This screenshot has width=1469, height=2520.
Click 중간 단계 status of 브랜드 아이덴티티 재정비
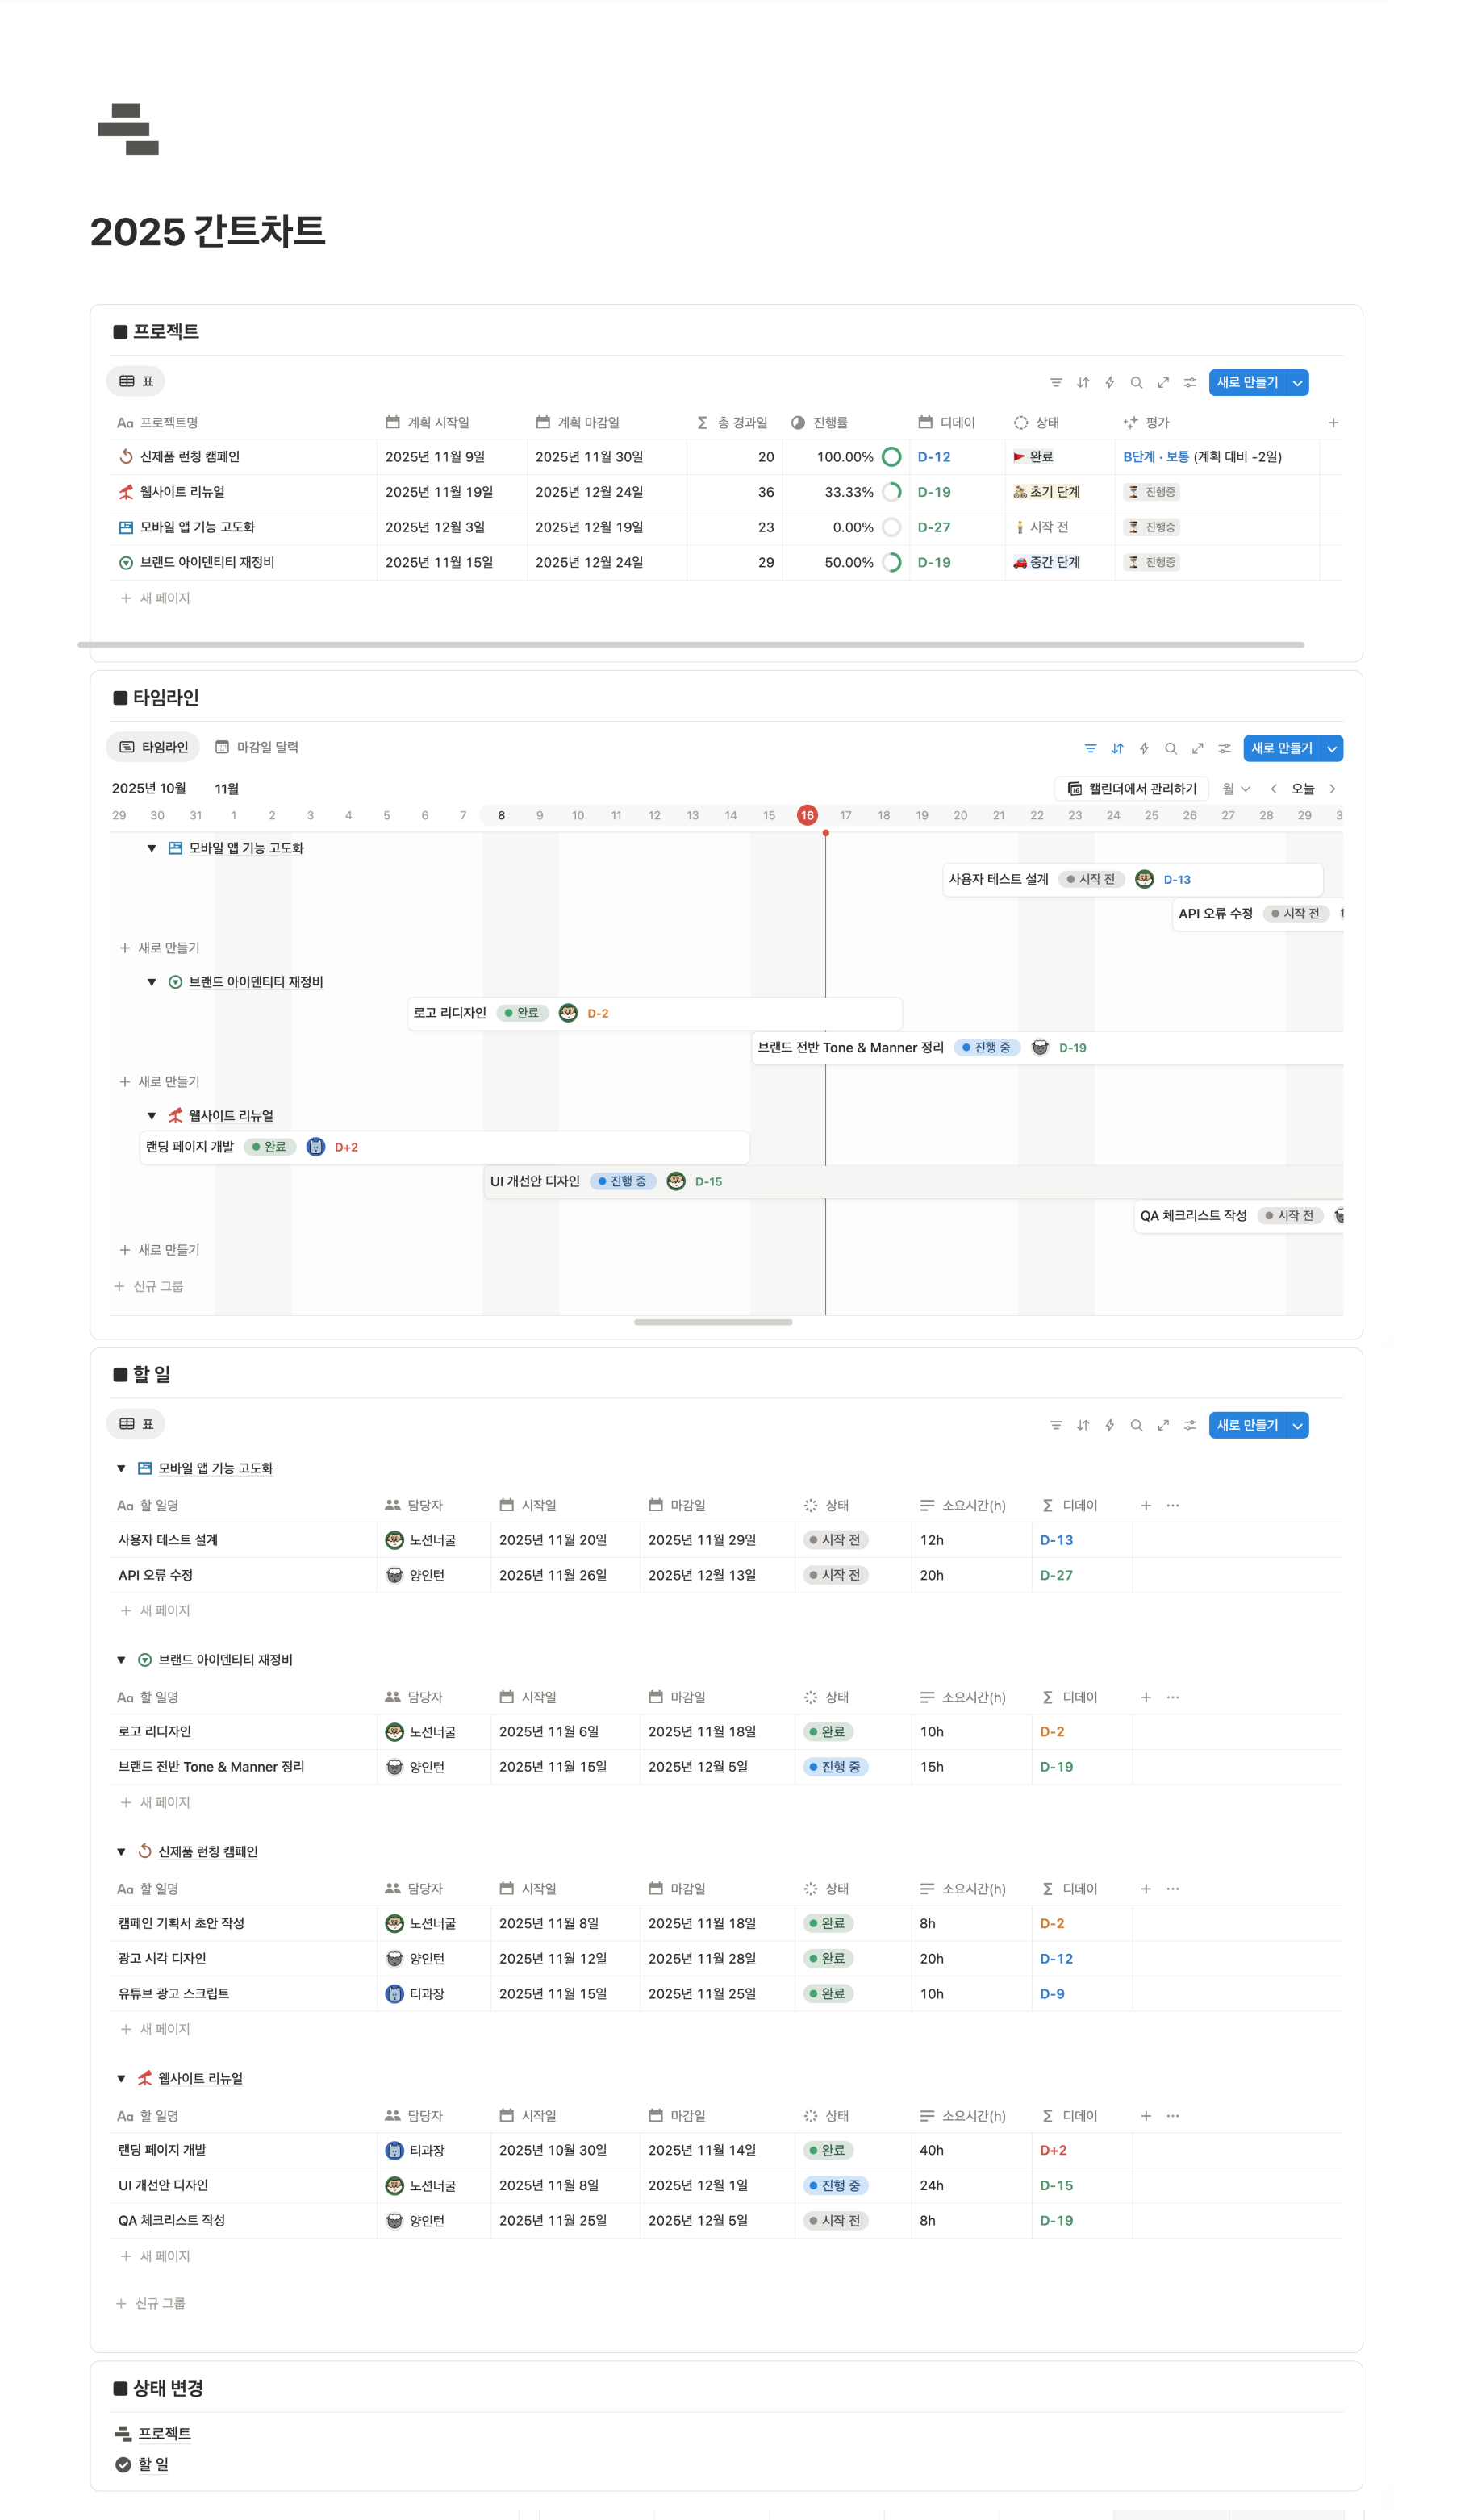click(x=1047, y=563)
